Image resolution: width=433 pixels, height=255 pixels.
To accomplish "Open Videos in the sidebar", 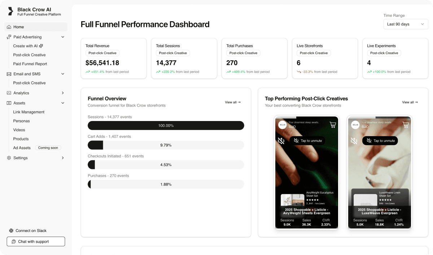I will (x=19, y=130).
